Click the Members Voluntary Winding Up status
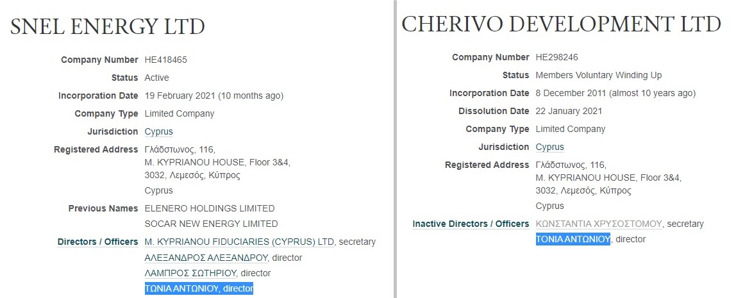 (x=599, y=75)
